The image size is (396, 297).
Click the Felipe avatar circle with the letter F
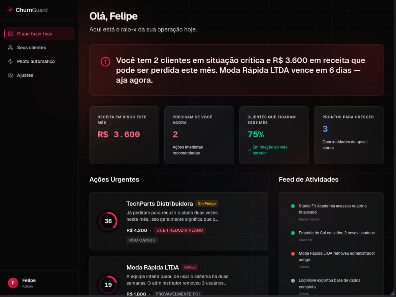click(13, 283)
